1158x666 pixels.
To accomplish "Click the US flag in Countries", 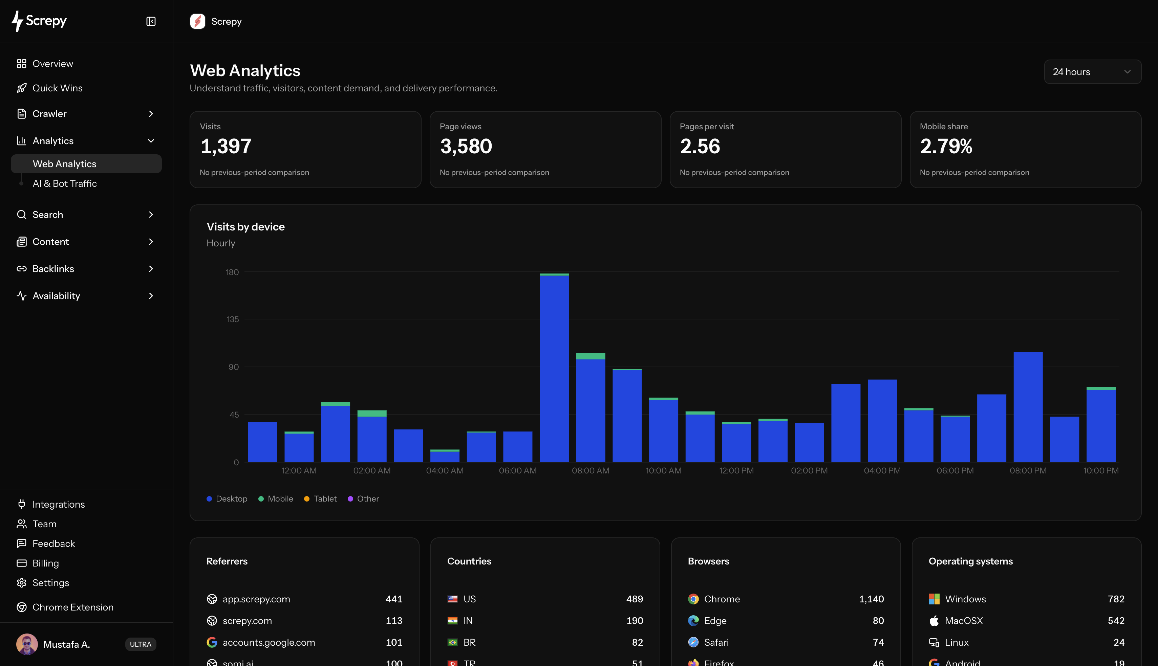I will tap(452, 599).
